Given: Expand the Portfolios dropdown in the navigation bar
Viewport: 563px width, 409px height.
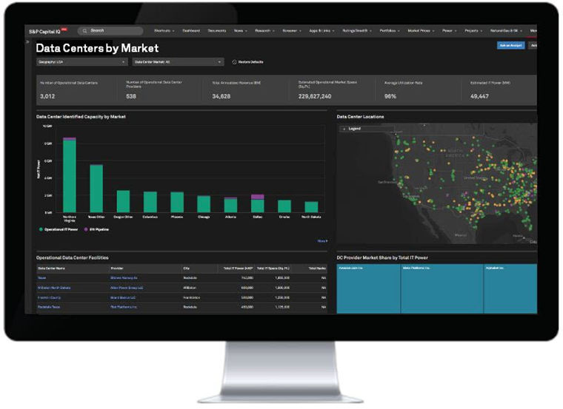Looking at the screenshot, I should 390,31.
